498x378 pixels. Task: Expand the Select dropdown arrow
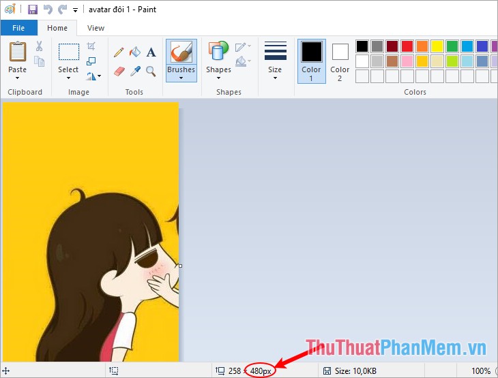coord(68,78)
